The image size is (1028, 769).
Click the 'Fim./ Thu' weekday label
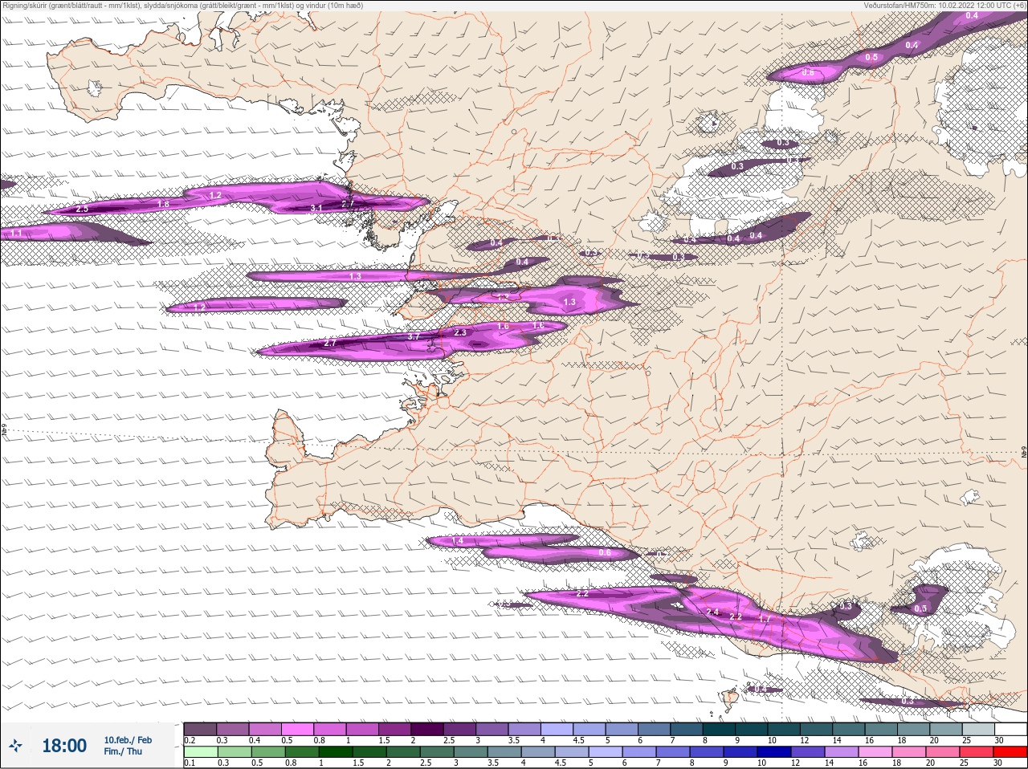pyautogui.click(x=123, y=751)
